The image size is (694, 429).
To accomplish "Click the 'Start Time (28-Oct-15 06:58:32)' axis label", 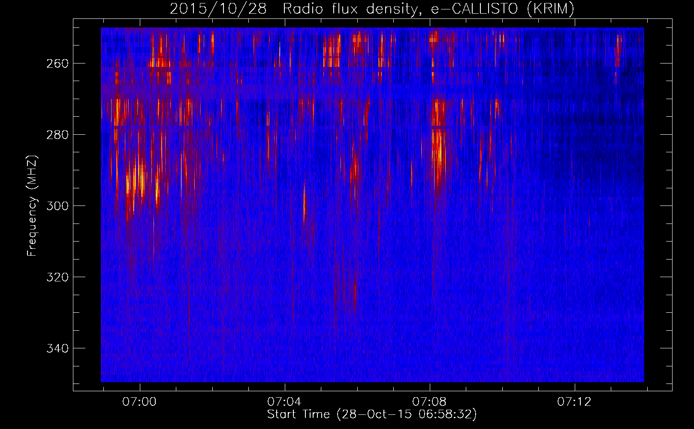I will pyautogui.click(x=372, y=414).
